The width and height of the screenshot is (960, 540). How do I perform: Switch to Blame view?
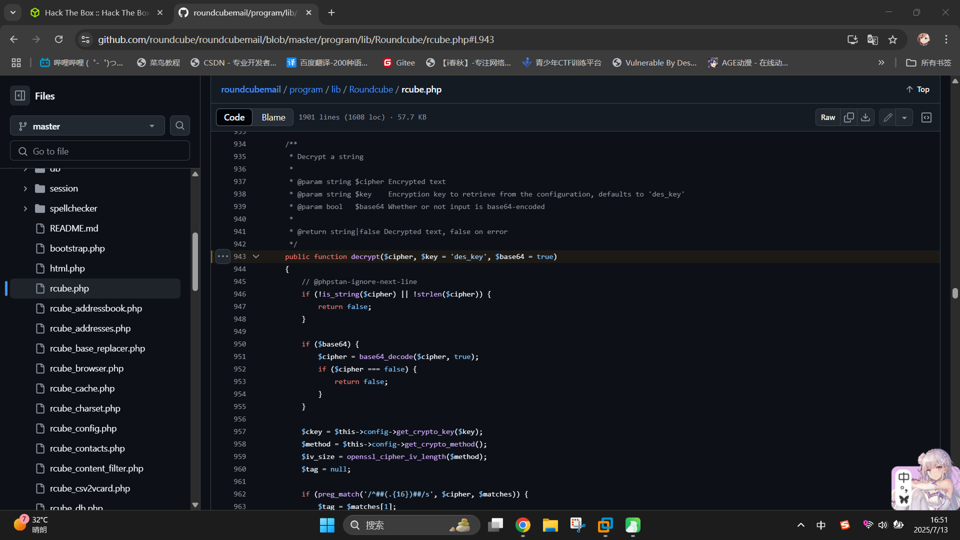pyautogui.click(x=273, y=117)
